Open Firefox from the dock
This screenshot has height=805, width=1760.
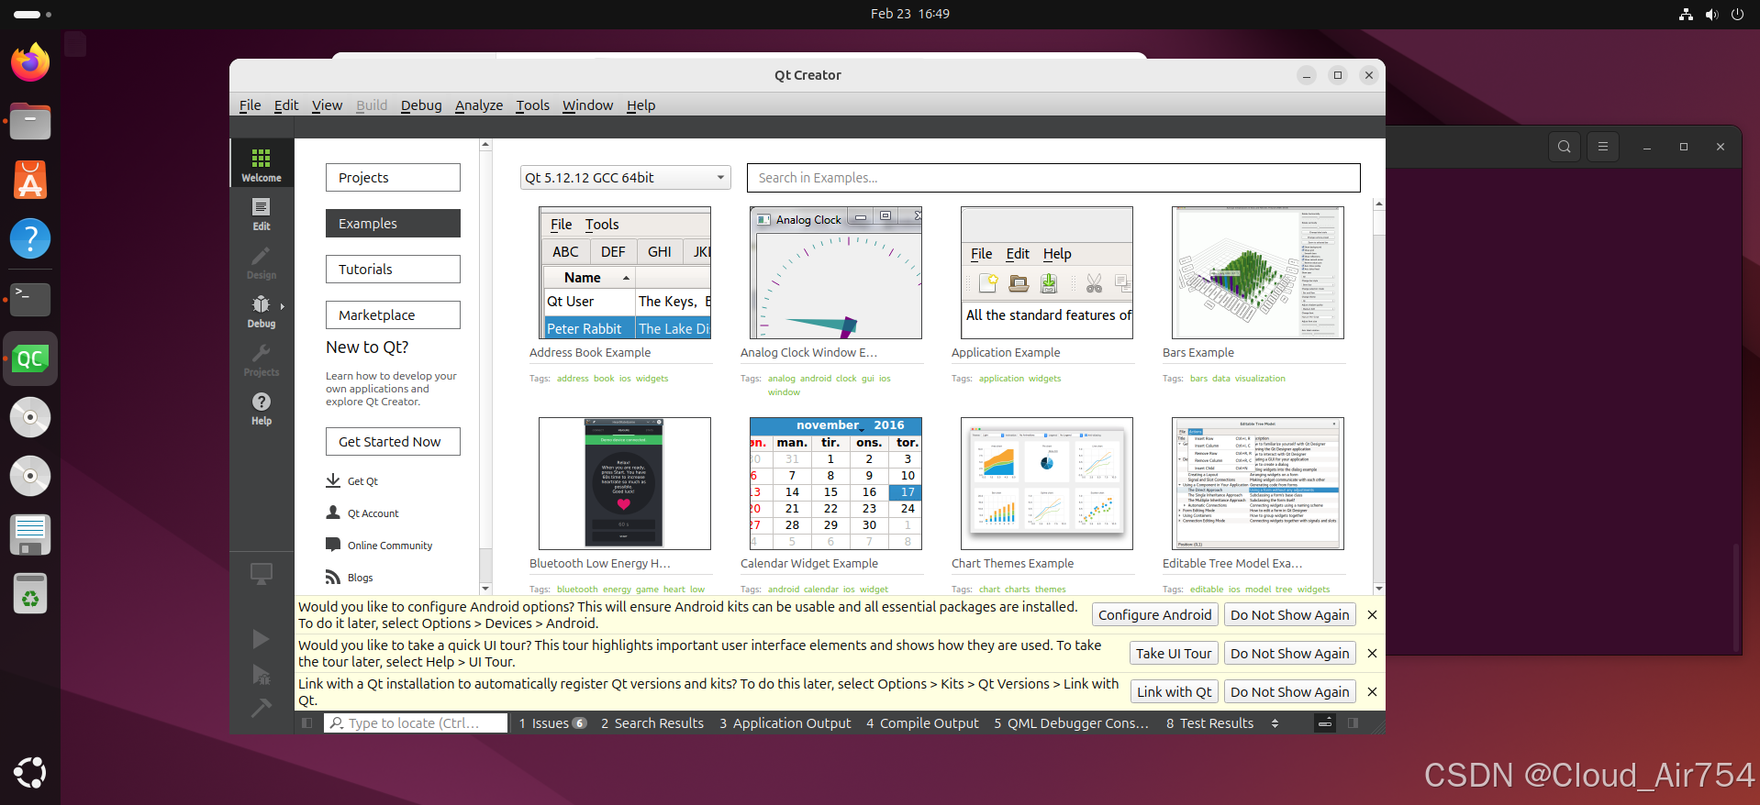[x=30, y=62]
